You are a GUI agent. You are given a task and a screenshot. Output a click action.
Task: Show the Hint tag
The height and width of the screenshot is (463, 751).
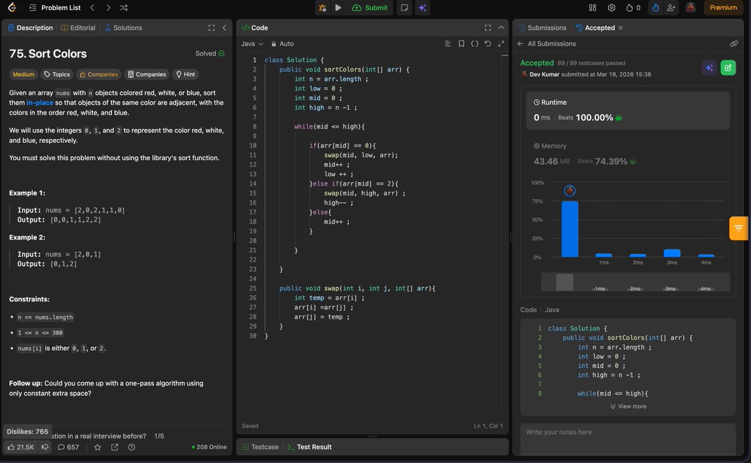(x=185, y=74)
